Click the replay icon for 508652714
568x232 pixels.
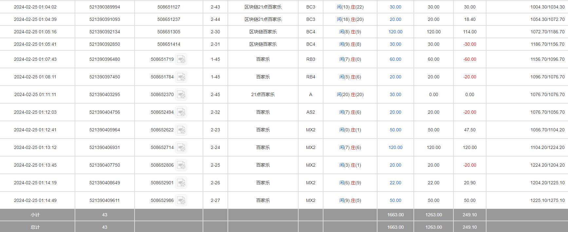point(181,148)
